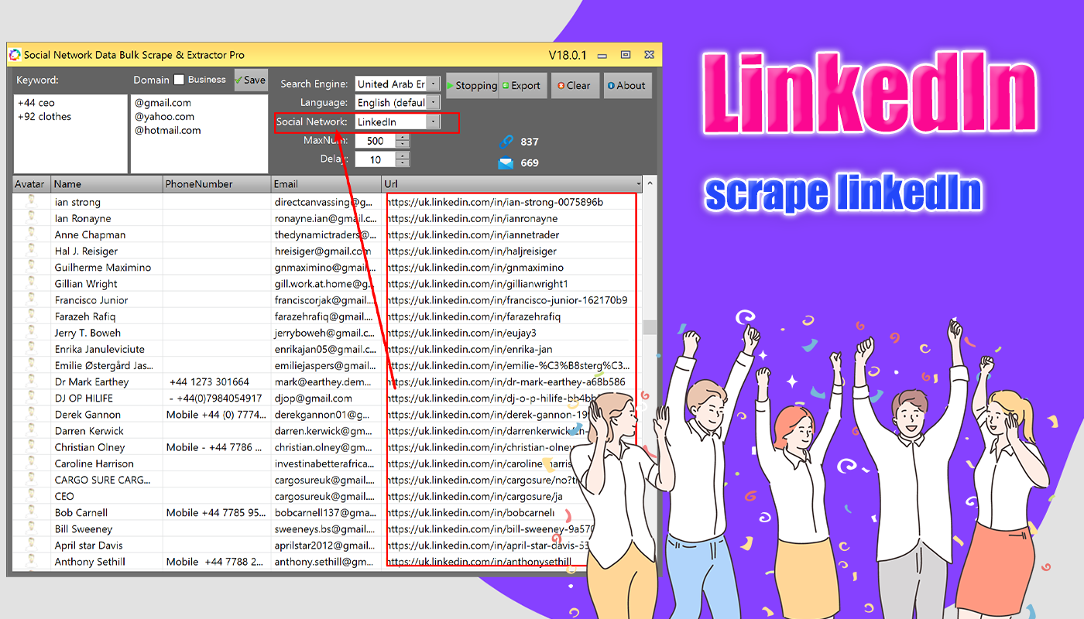Click Anne Chapman's avatar icon
1084x619 pixels.
click(x=32, y=234)
